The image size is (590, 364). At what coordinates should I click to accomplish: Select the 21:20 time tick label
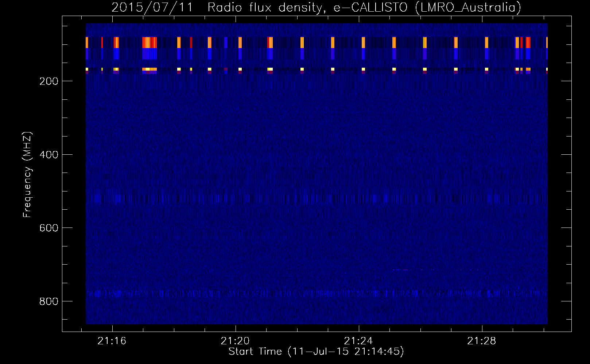tap(235, 341)
